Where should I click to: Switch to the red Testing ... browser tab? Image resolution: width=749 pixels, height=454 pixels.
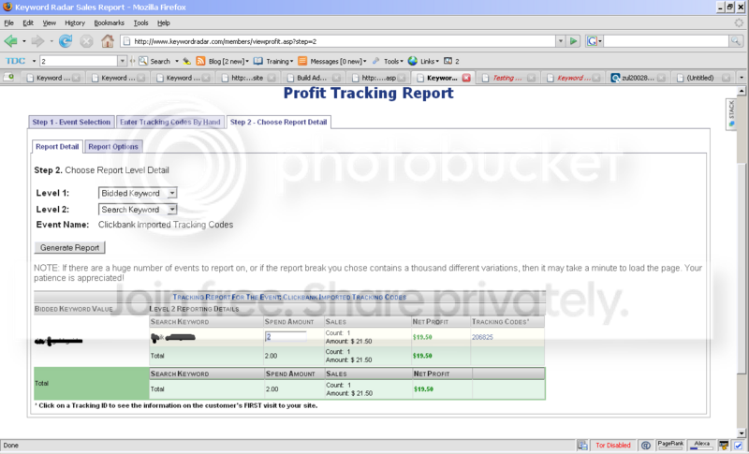tap(508, 78)
